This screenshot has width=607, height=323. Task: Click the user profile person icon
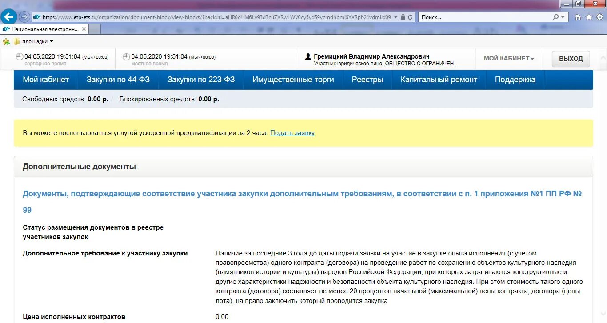pyautogui.click(x=308, y=57)
